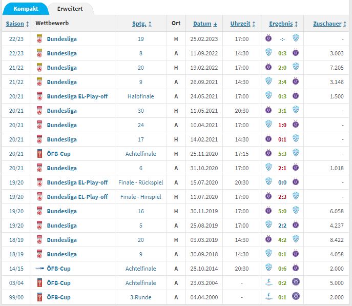Select attendance value 6.058
Screen dimensions: 352x306
pyautogui.click(x=337, y=211)
